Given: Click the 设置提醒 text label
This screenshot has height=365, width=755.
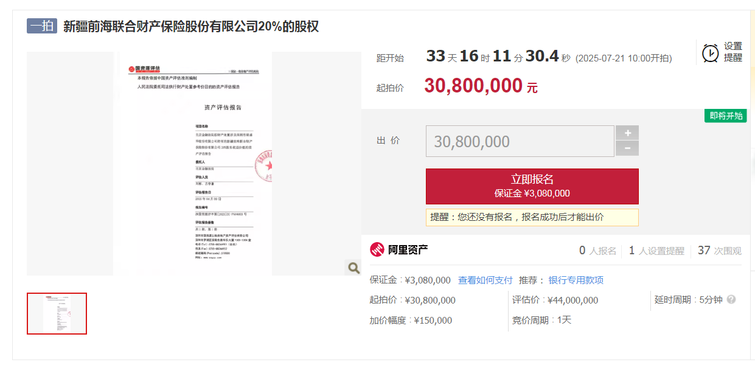Looking at the screenshot, I should tap(732, 52).
